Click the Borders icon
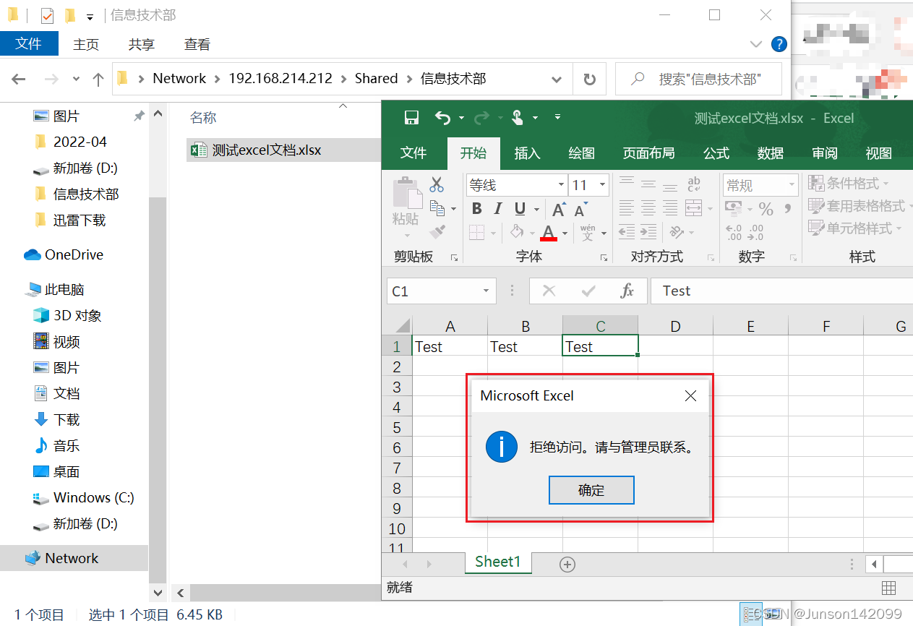This screenshot has width=913, height=626. coord(476,233)
